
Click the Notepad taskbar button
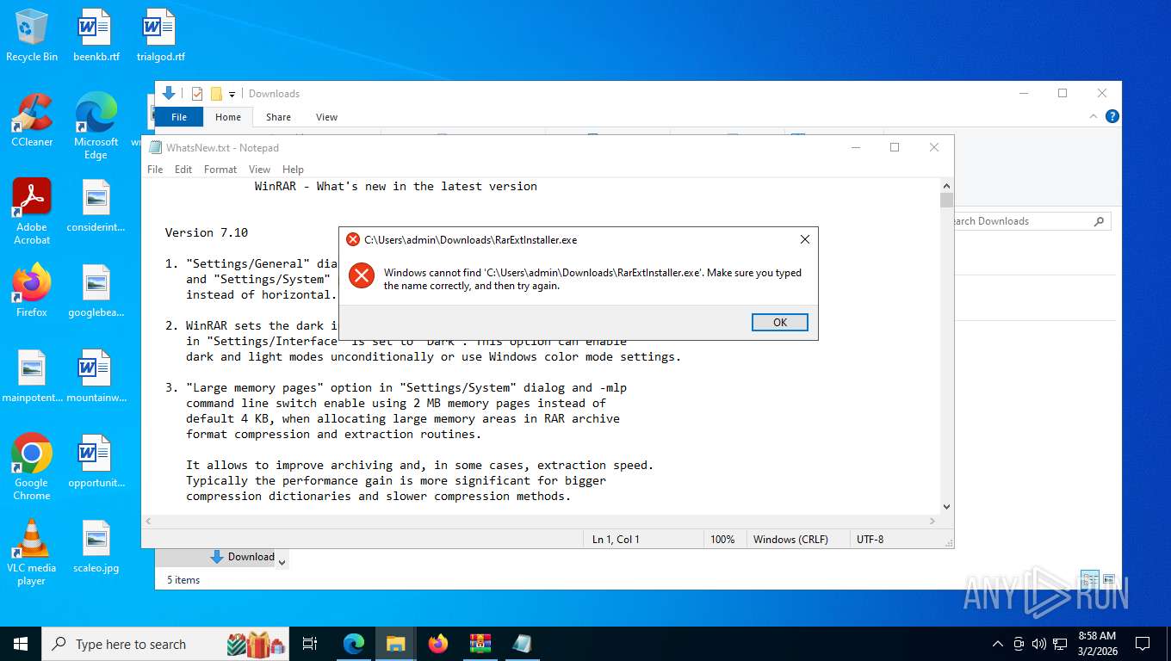[x=522, y=644]
